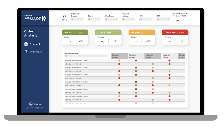Open the EAN filter dropdown
The image size is (224, 130).
pos(163,19)
